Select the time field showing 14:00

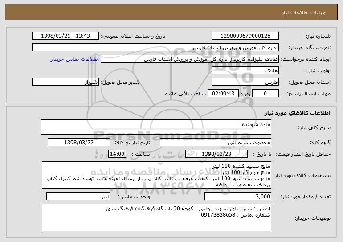pyautogui.click(x=117, y=154)
